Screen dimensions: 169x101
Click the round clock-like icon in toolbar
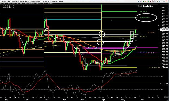click(153, 1)
